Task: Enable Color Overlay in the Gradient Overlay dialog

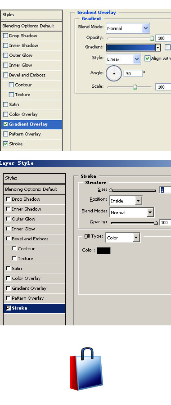Action: (5, 114)
